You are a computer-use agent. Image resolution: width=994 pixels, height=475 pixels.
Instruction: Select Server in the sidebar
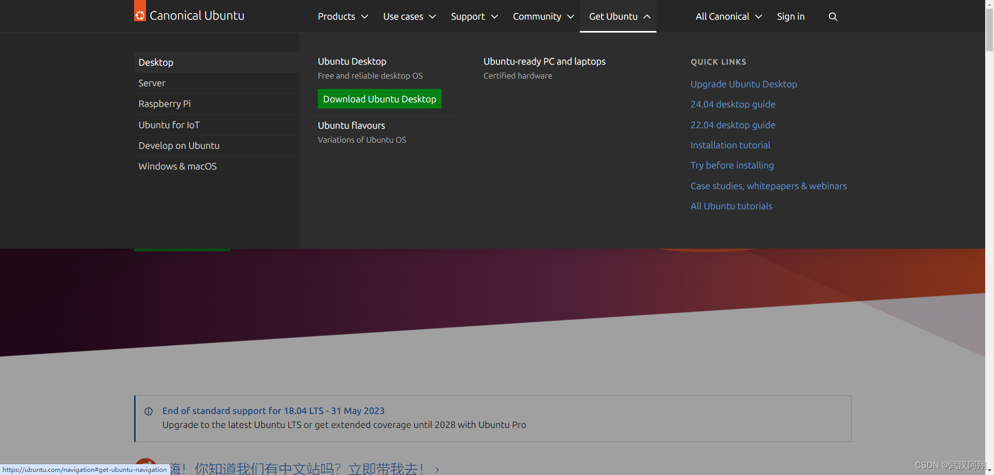tap(152, 83)
